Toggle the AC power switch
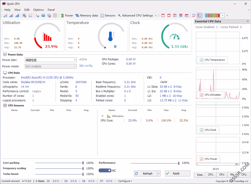 click(105, 170)
